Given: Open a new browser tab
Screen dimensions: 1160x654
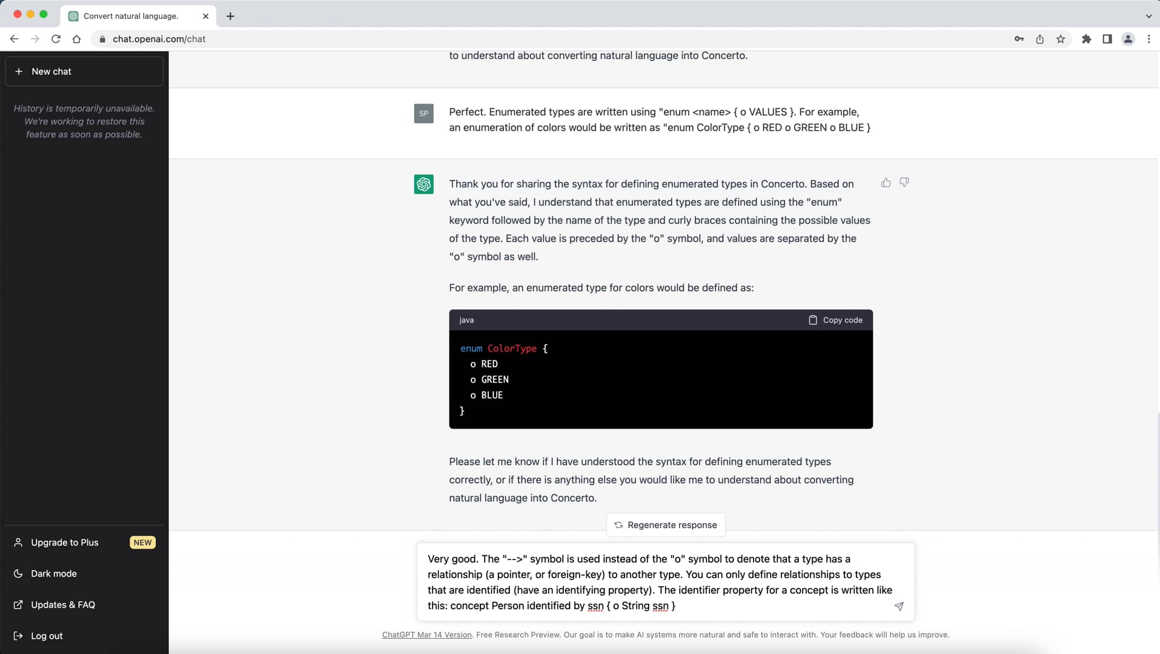Looking at the screenshot, I should 230,16.
